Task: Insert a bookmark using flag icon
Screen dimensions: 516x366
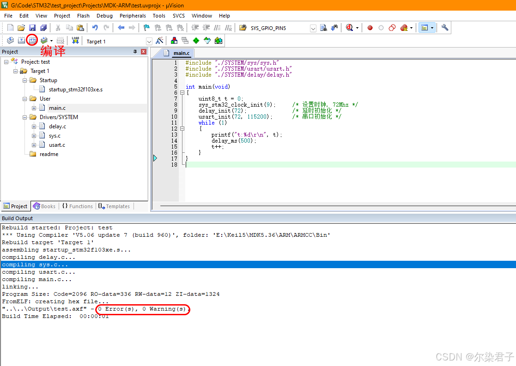Action: [x=146, y=28]
